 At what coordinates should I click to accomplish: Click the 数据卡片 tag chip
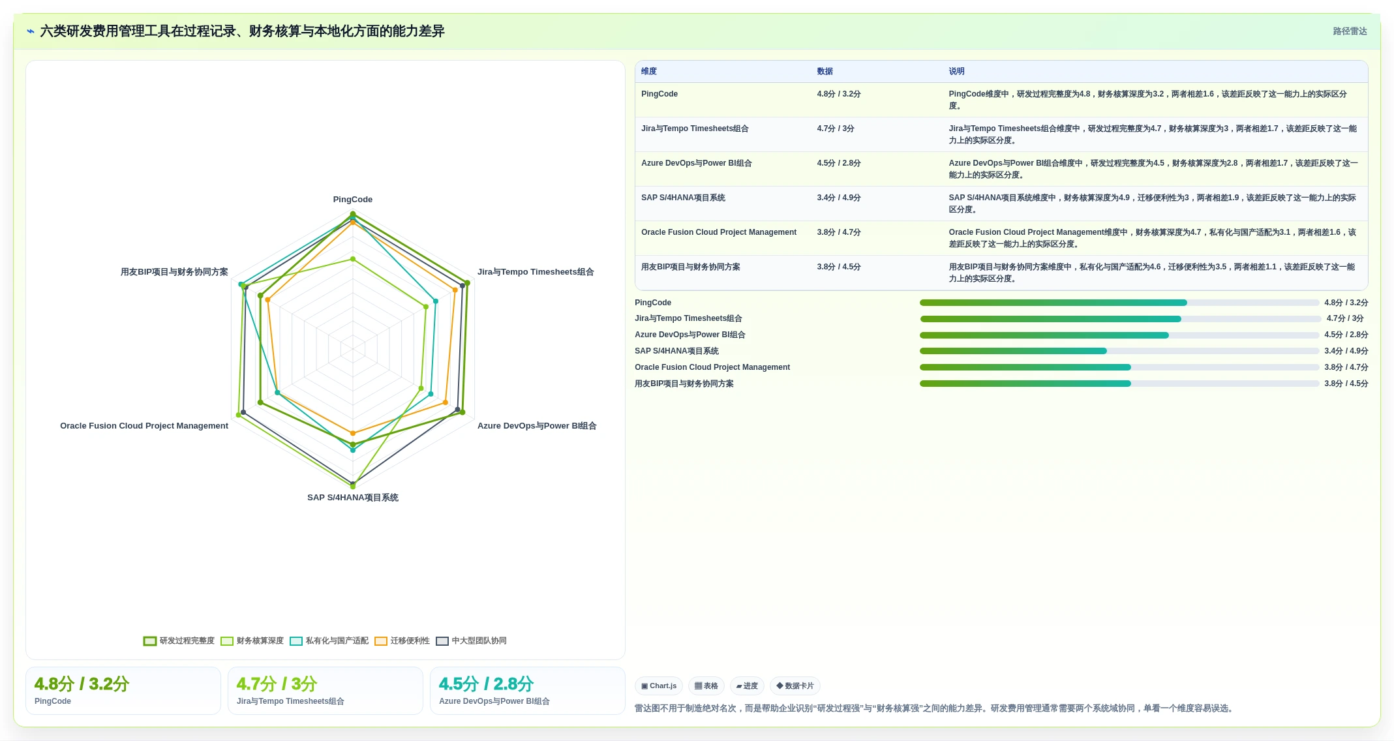pos(795,686)
